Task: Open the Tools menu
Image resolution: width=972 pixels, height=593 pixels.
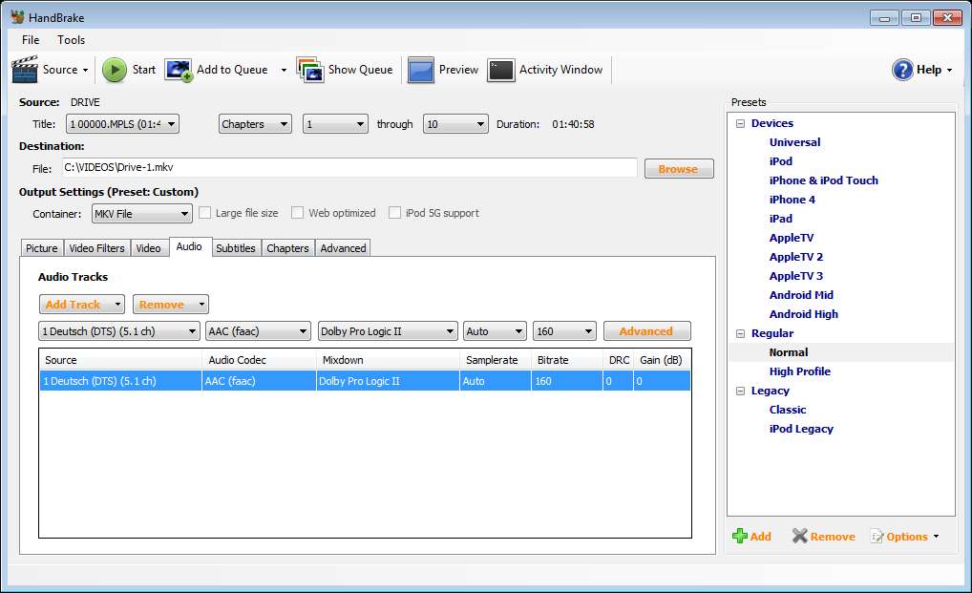Action: pyautogui.click(x=71, y=40)
